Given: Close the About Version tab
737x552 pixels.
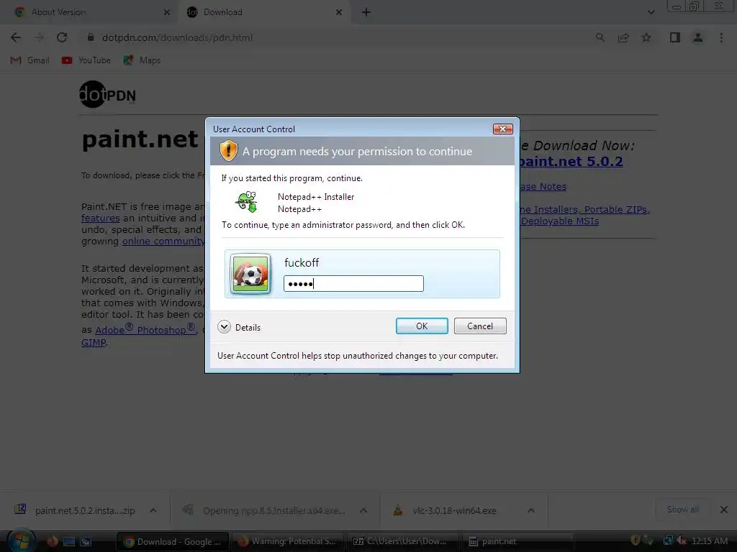Looking at the screenshot, I should pyautogui.click(x=167, y=13).
